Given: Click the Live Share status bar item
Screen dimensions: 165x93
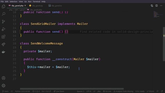Looking at the screenshot, I should pos(59,91).
